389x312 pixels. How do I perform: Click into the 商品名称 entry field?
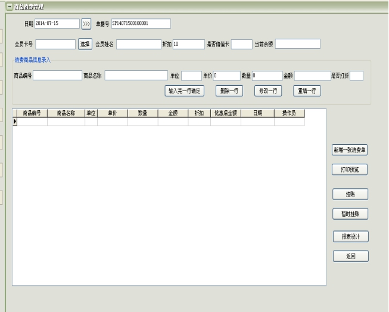pyautogui.click(x=136, y=75)
